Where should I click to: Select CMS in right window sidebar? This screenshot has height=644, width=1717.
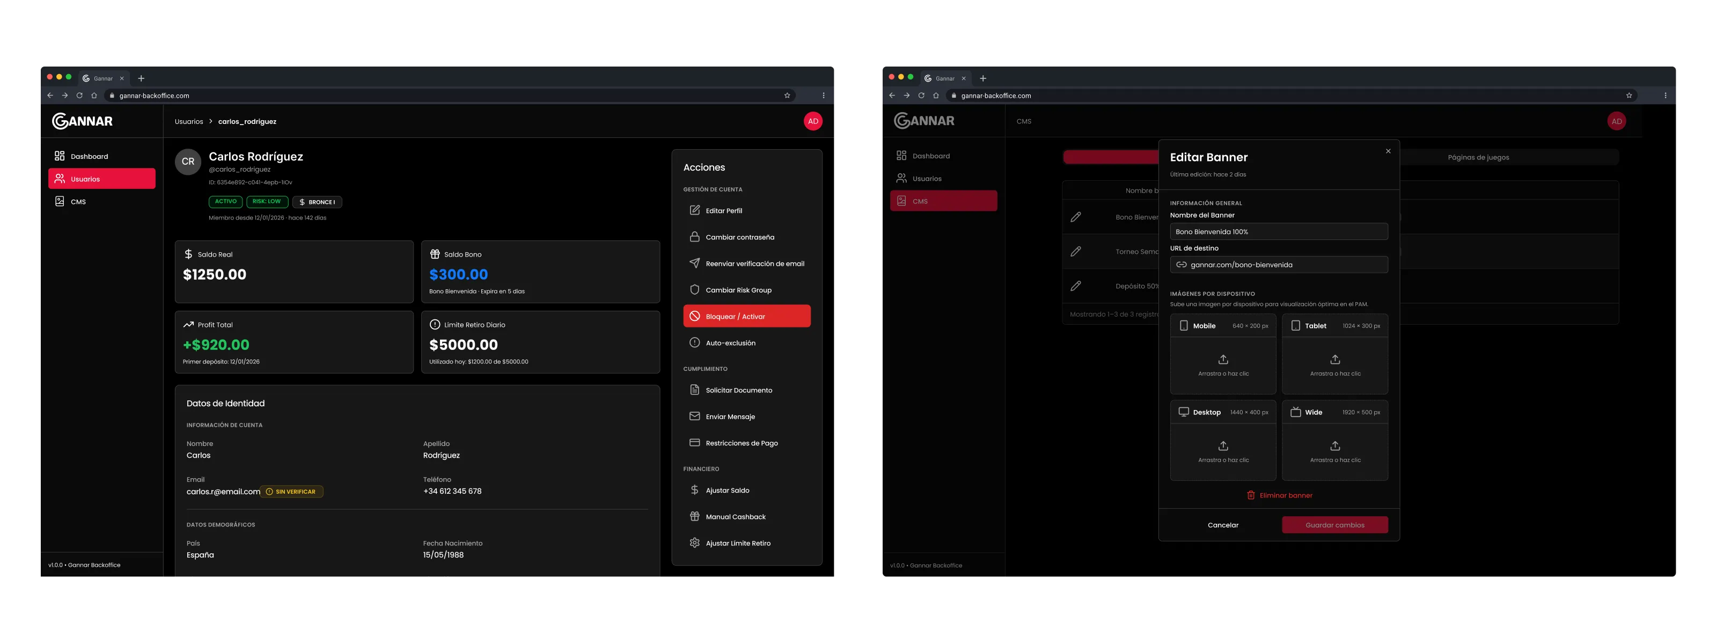(943, 201)
